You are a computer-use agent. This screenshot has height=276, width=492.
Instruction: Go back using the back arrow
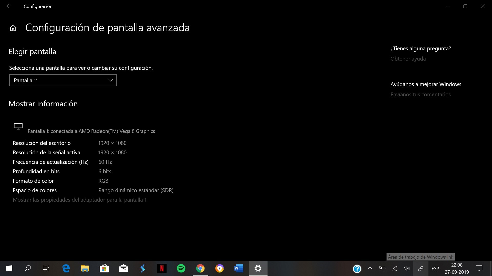(9, 6)
